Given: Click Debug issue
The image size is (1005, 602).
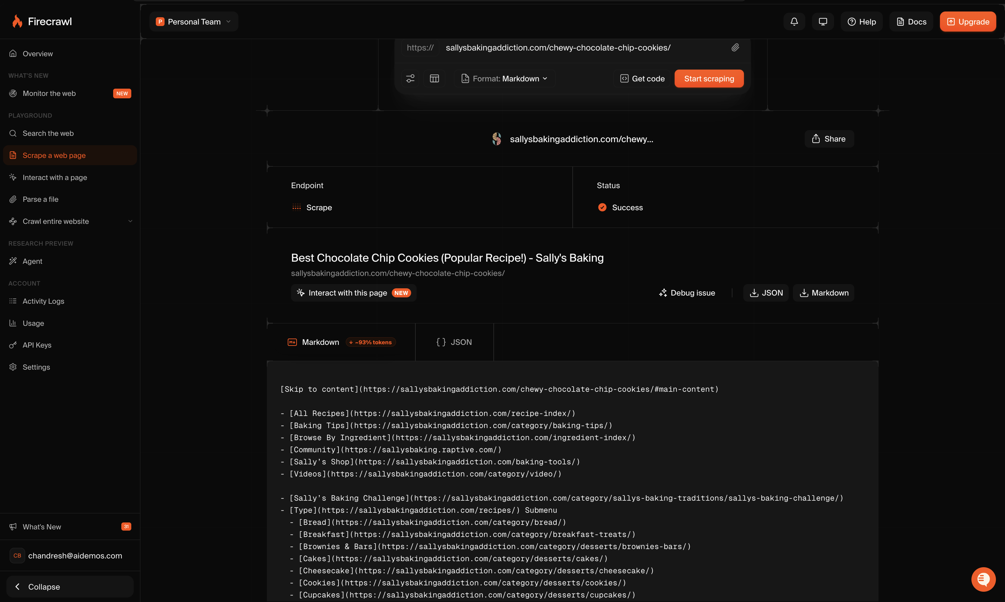Looking at the screenshot, I should point(687,293).
